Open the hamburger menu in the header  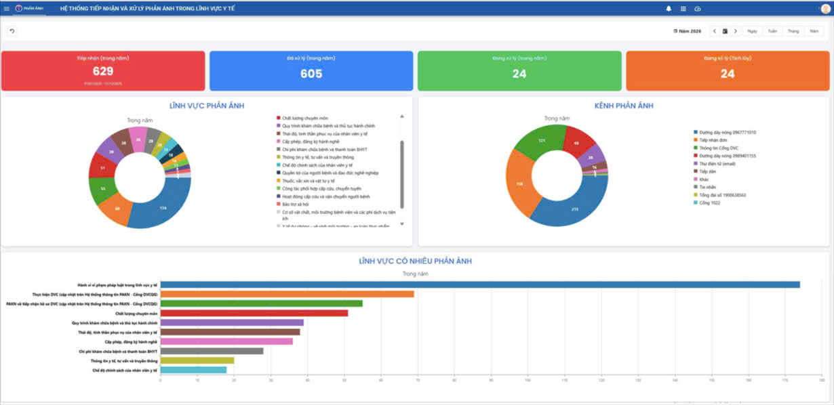click(x=7, y=9)
